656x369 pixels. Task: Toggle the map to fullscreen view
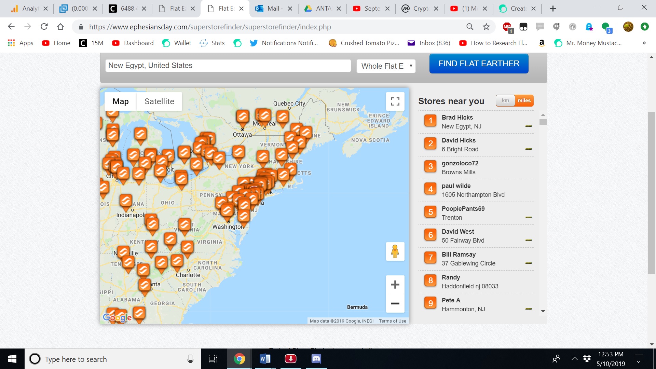pyautogui.click(x=395, y=101)
